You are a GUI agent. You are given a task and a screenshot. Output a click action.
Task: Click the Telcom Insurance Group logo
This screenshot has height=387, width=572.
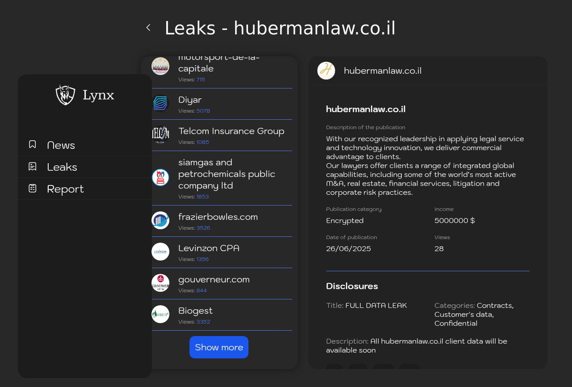point(160,135)
